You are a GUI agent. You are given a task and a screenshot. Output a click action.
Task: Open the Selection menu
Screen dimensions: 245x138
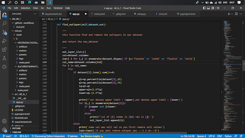pyautogui.click(x=26, y=8)
